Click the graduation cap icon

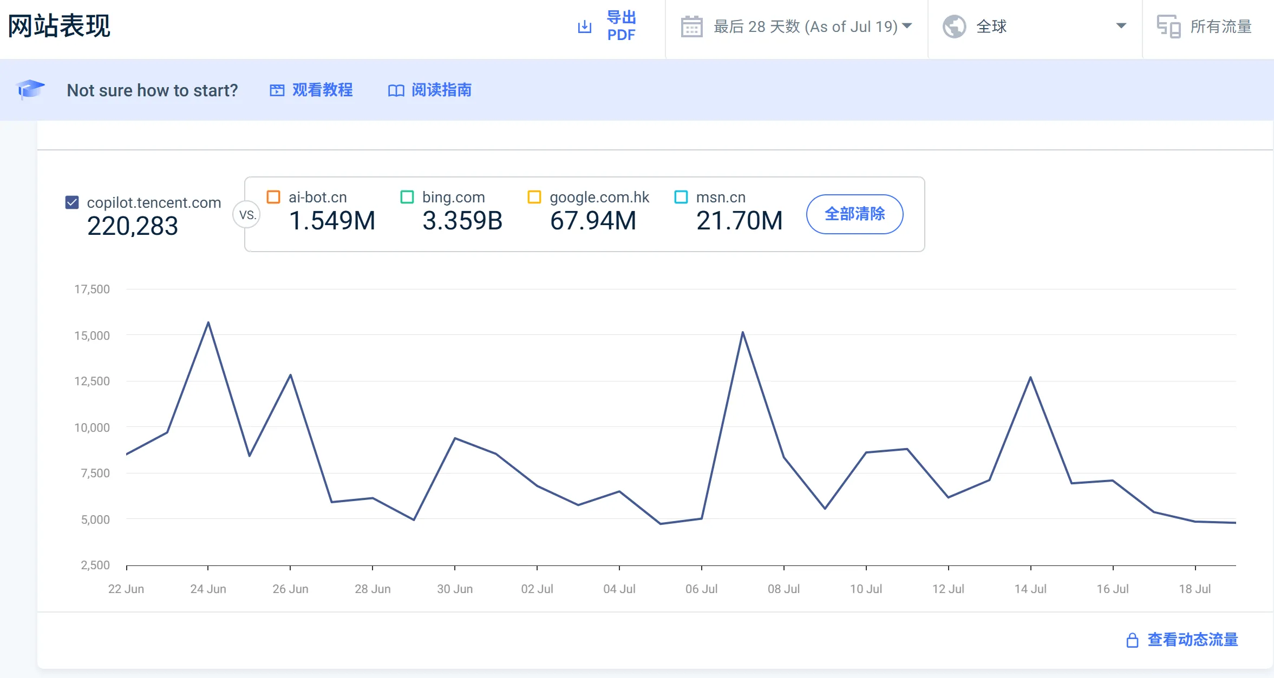(30, 89)
